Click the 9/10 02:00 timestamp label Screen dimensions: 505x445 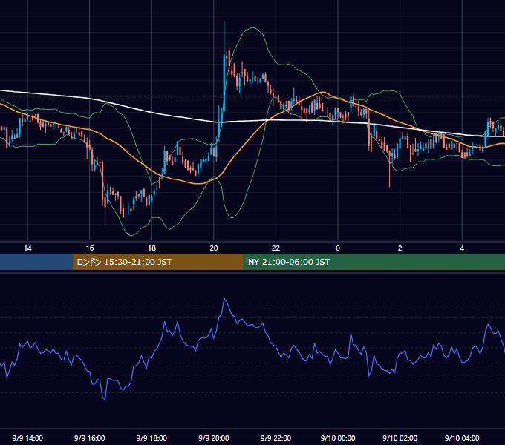(x=400, y=438)
